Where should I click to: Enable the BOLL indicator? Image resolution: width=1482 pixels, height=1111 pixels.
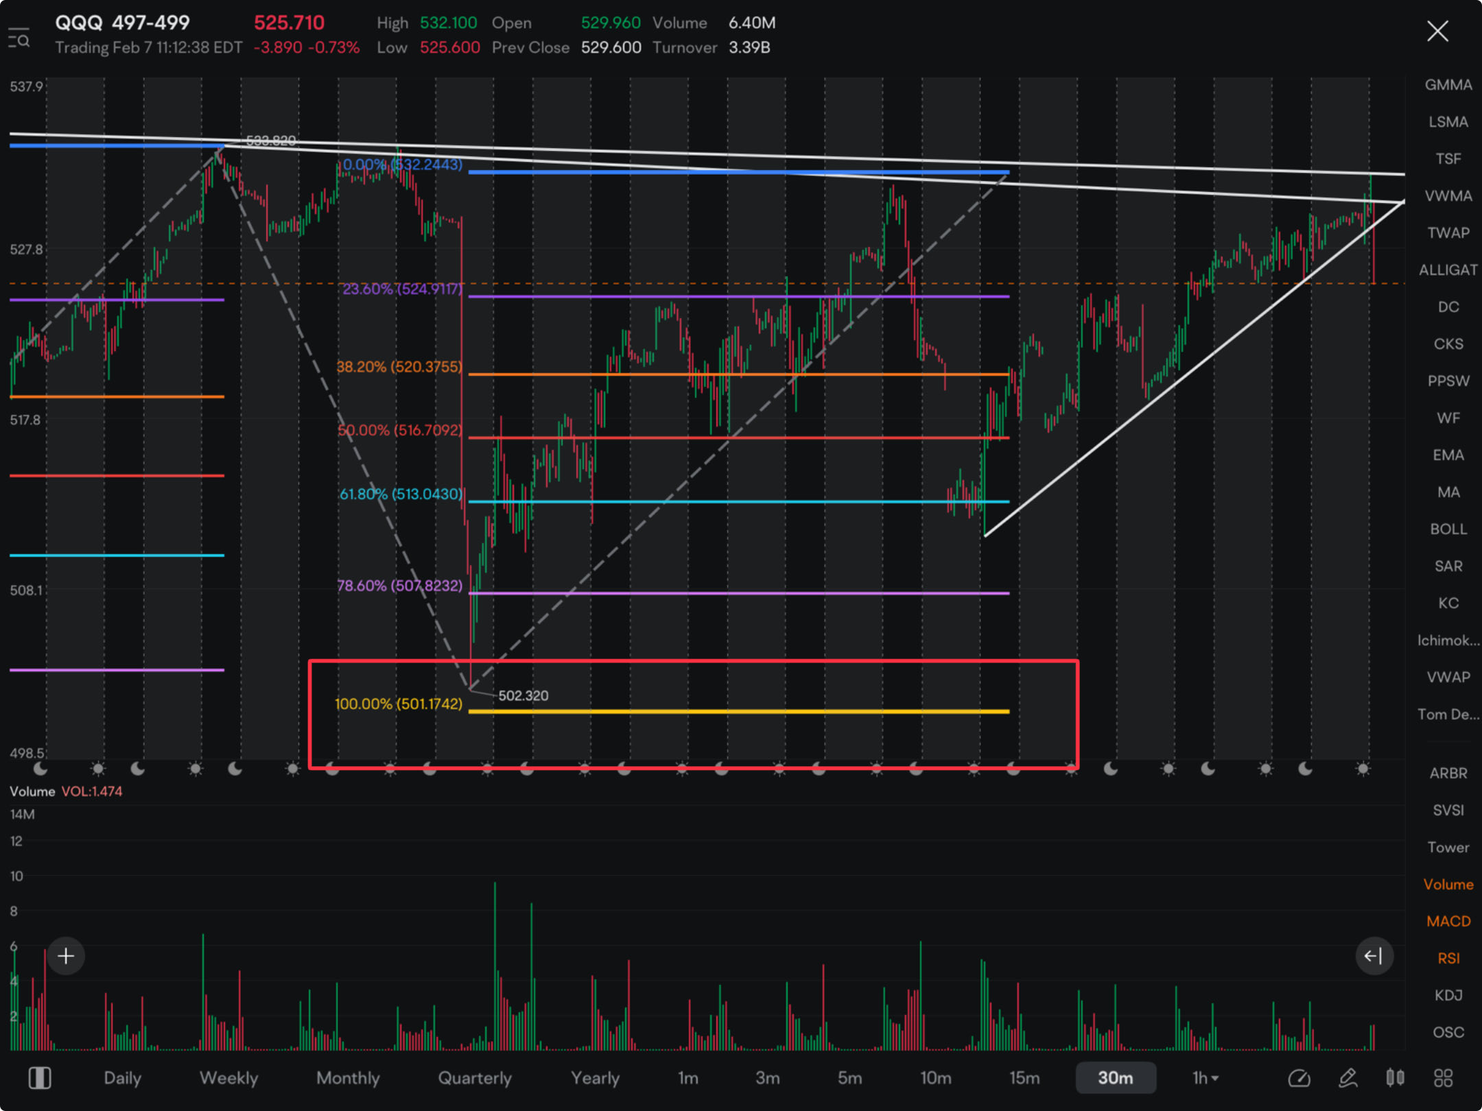click(1448, 529)
